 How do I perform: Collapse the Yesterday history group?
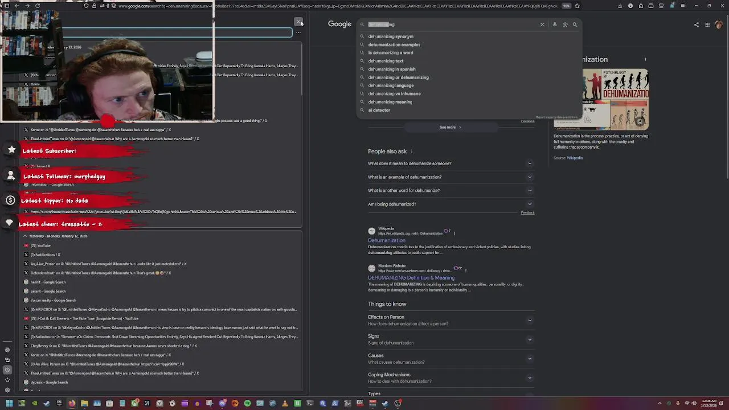(x=25, y=236)
